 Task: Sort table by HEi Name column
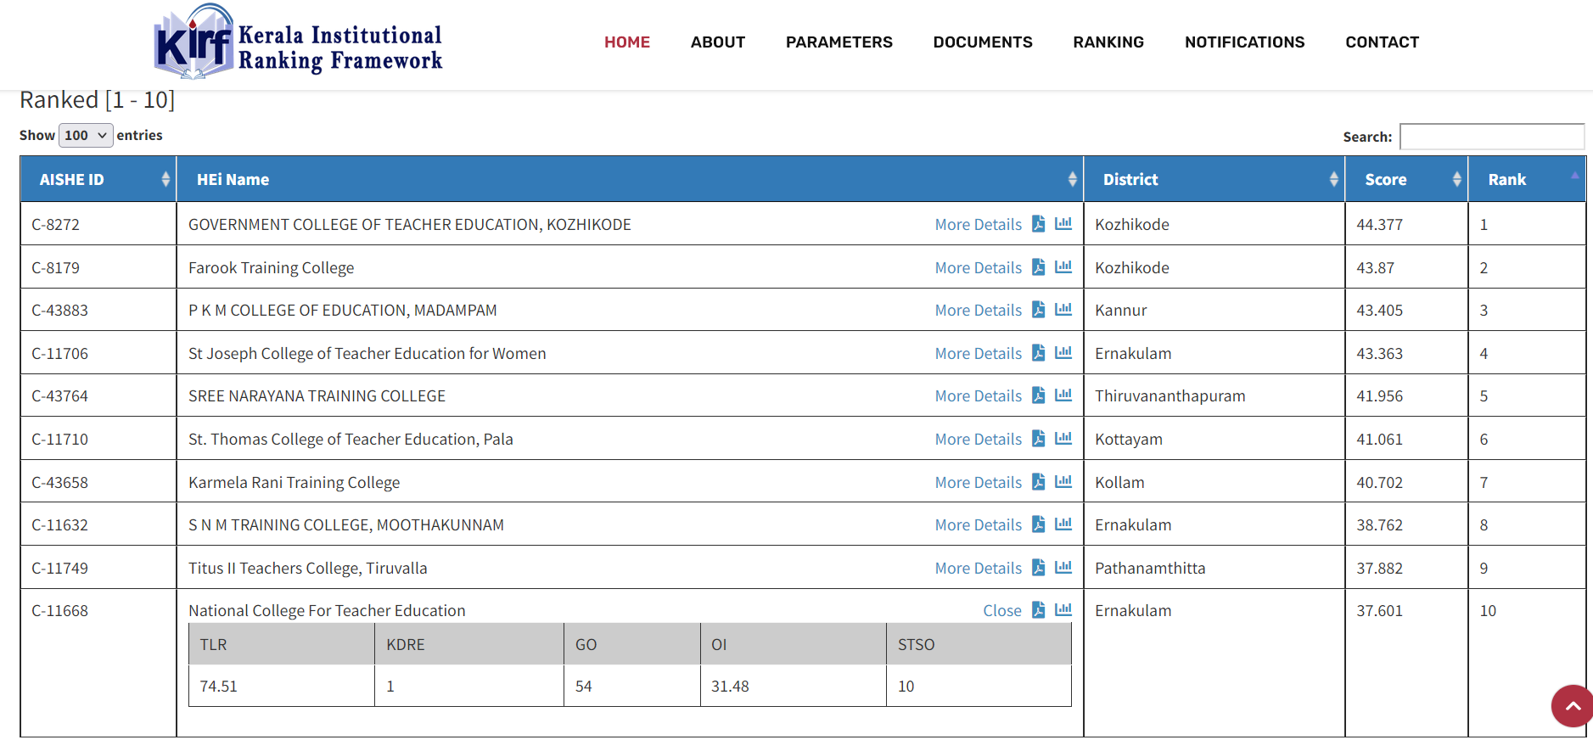630,179
